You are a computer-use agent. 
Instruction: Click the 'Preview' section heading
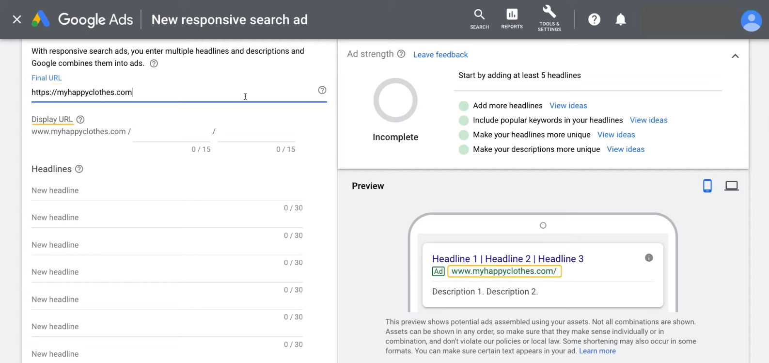tap(368, 186)
